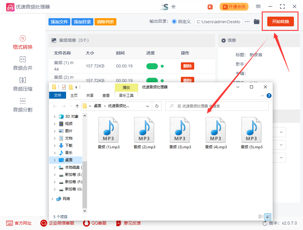The width and height of the screenshot is (303, 230).
Task: Click the 开始转换 start conversion button
Action: [x=280, y=21]
